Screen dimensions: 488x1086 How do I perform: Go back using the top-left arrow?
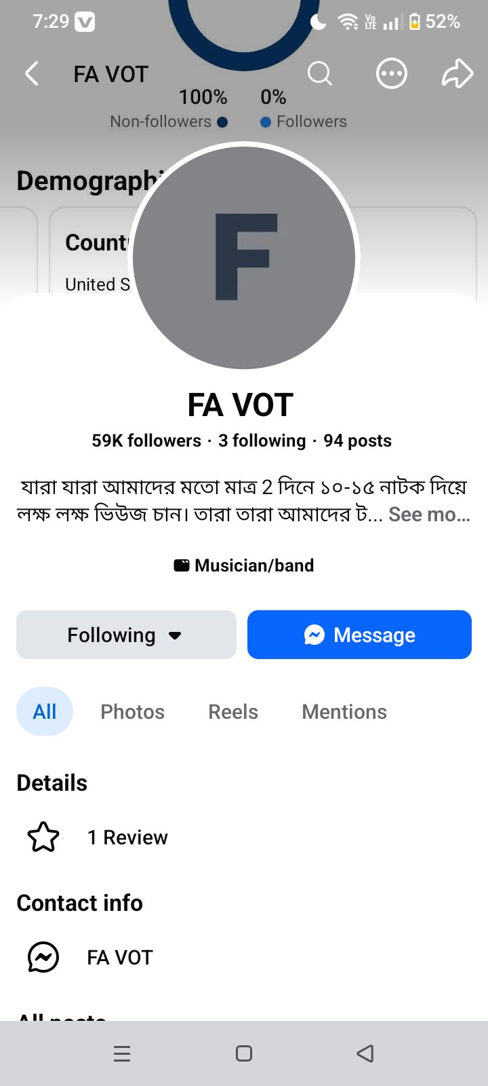coord(32,73)
